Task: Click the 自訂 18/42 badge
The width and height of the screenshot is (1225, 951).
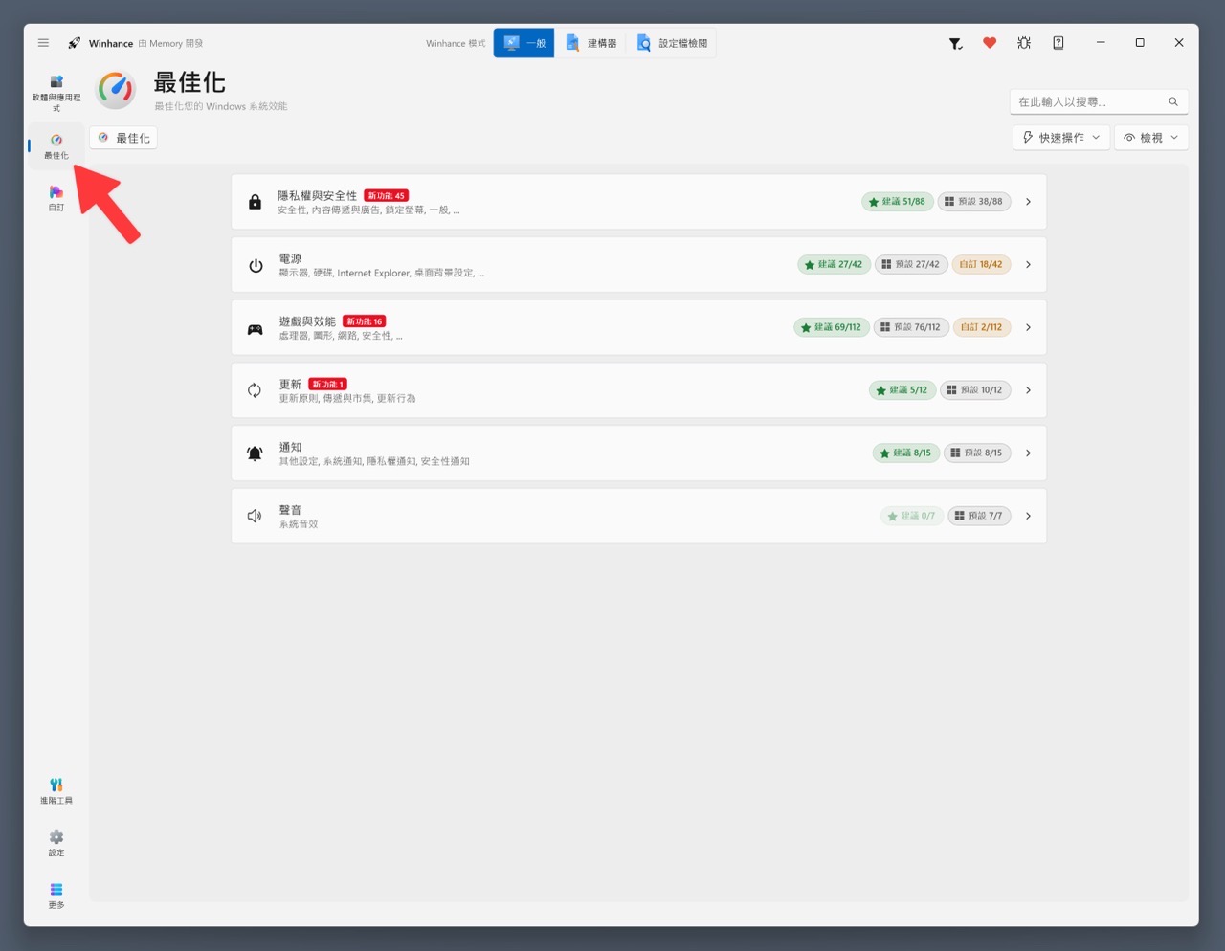Action: (x=982, y=265)
